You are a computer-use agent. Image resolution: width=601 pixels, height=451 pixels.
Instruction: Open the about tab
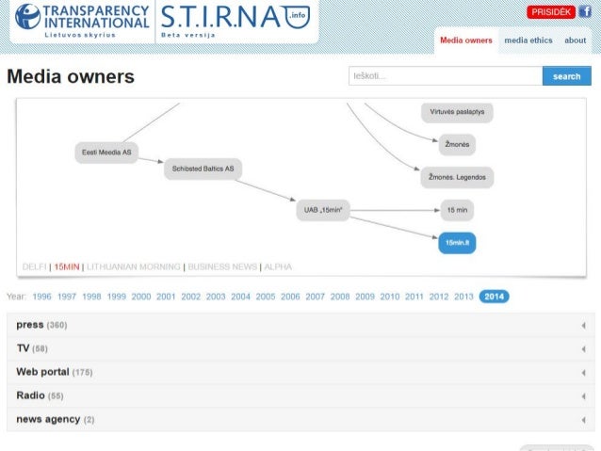[575, 40]
